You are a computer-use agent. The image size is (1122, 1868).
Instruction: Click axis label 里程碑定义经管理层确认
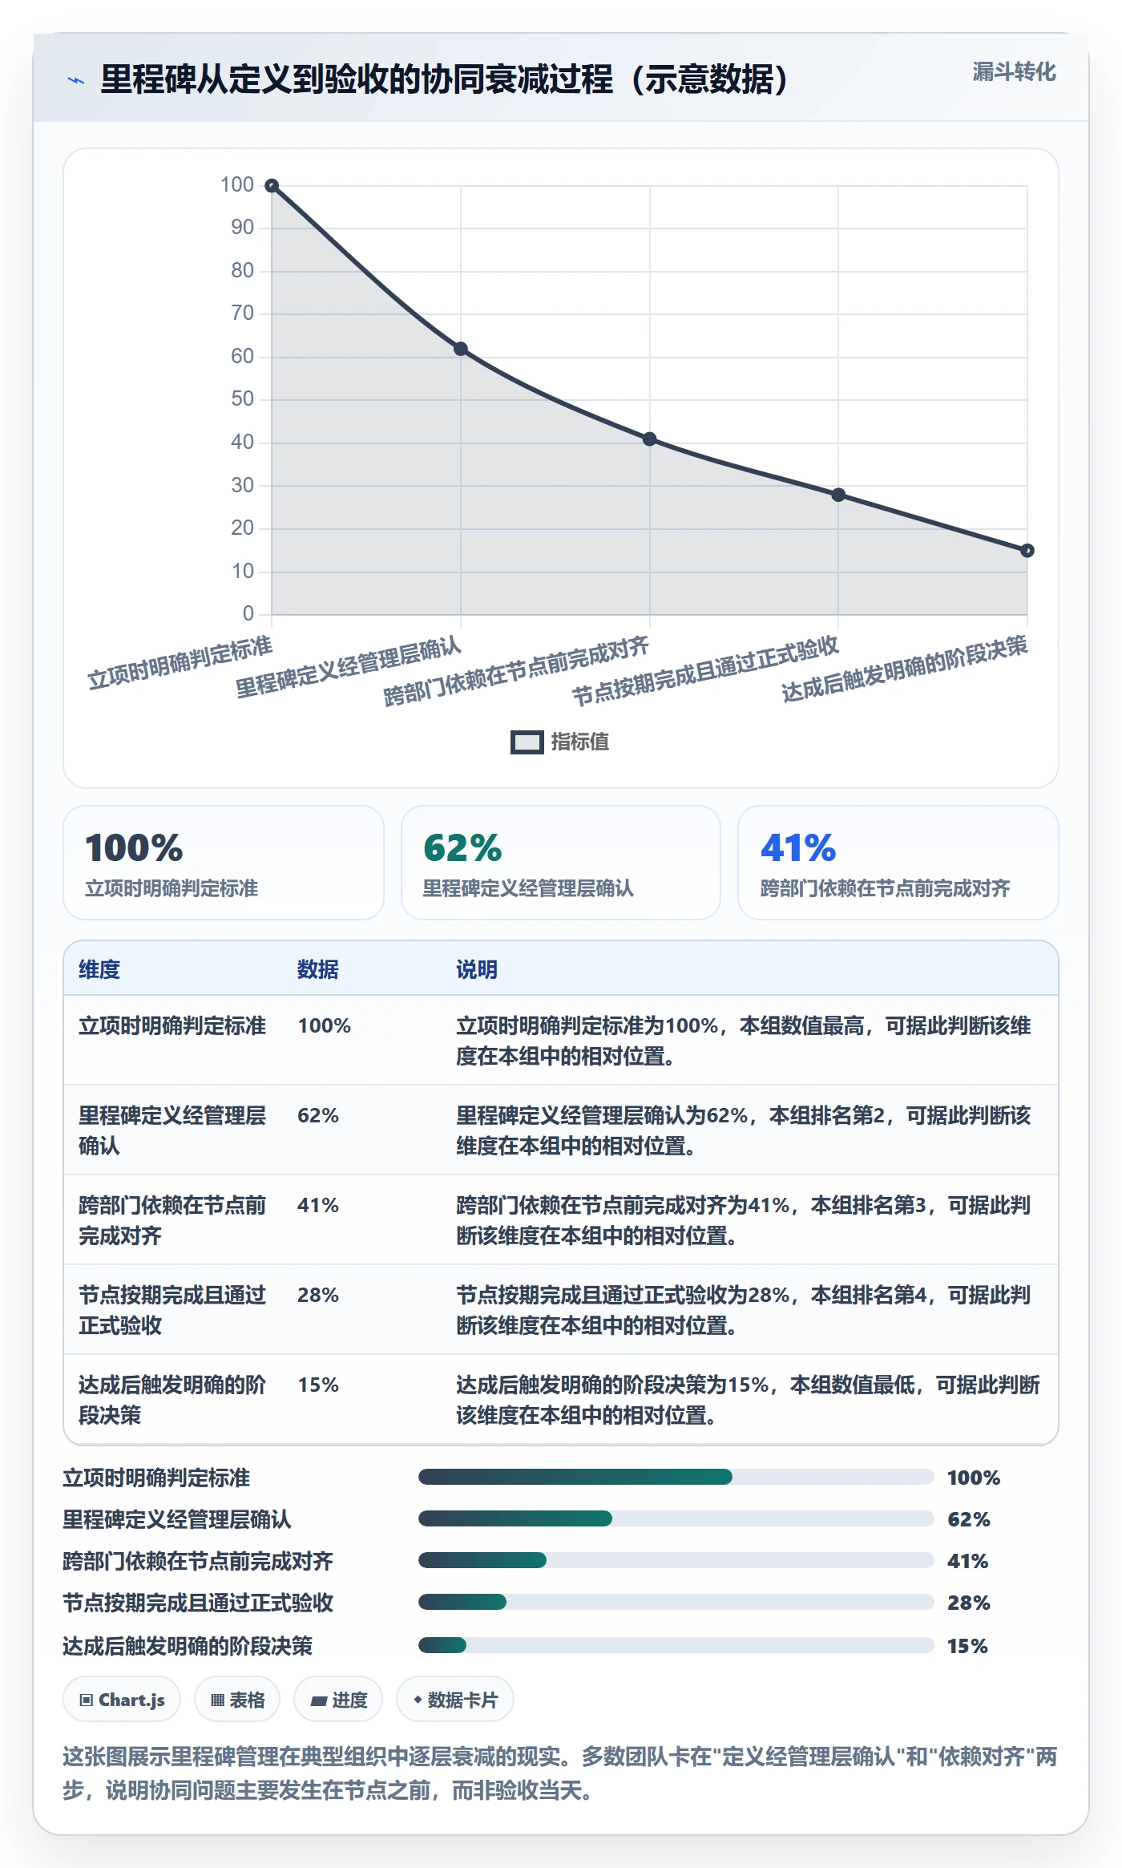(x=349, y=667)
